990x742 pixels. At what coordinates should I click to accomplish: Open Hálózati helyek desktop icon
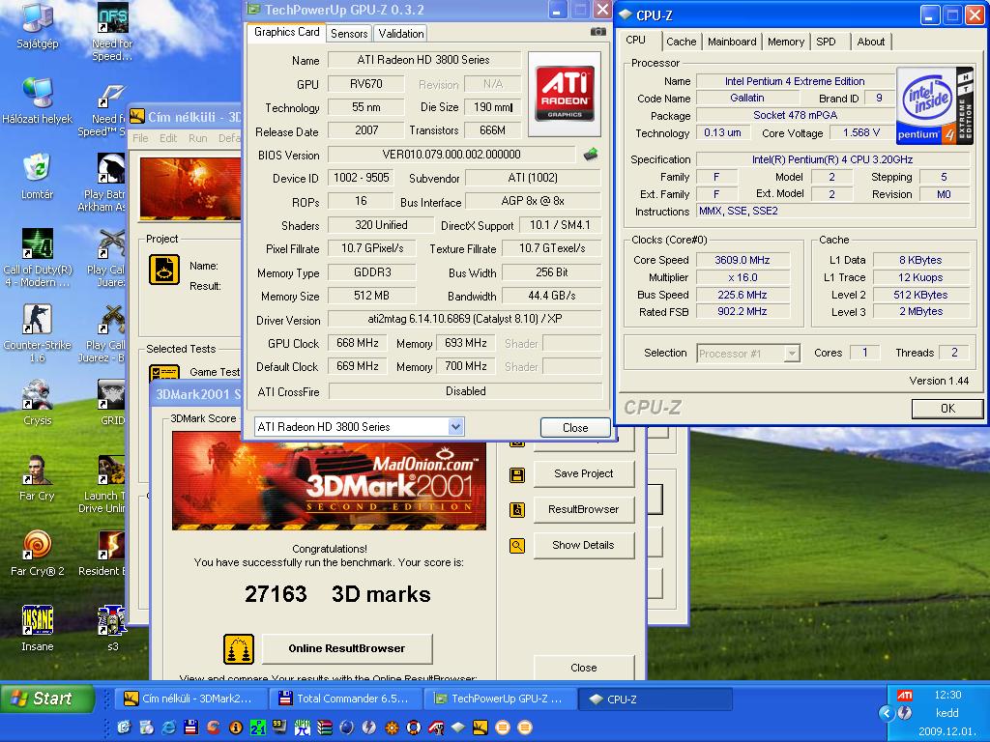38,93
